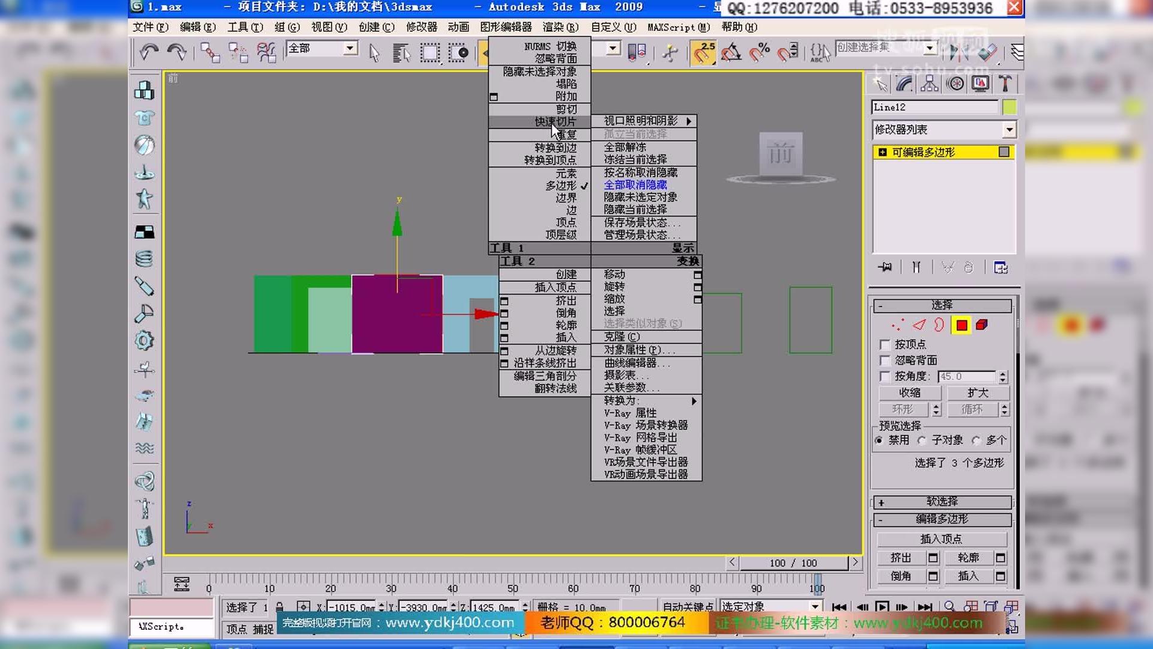Click the 插入顶点 button
Viewport: 1153px width, 649px height.
tap(942, 538)
